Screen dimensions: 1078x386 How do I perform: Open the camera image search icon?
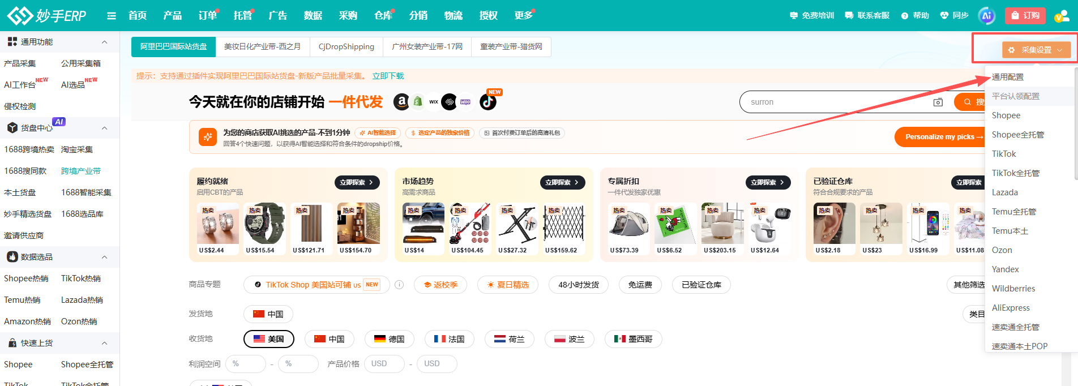tap(938, 102)
